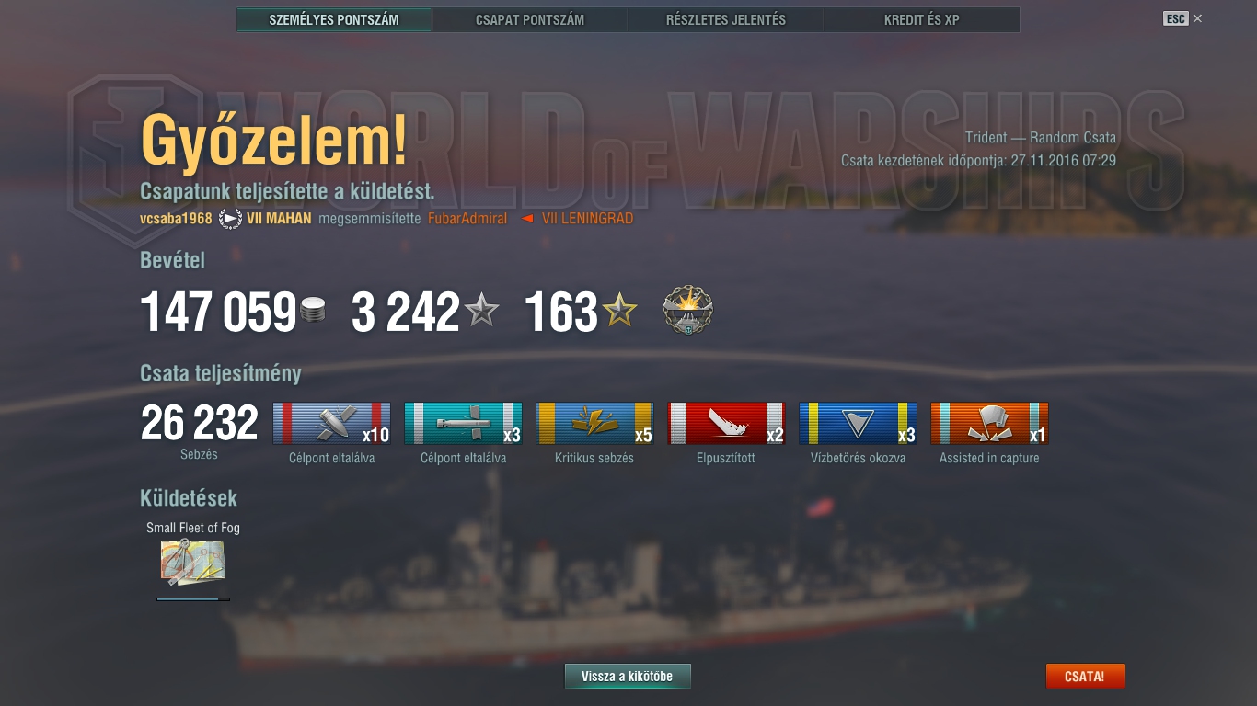Click the silver credits coin icon

click(313, 311)
